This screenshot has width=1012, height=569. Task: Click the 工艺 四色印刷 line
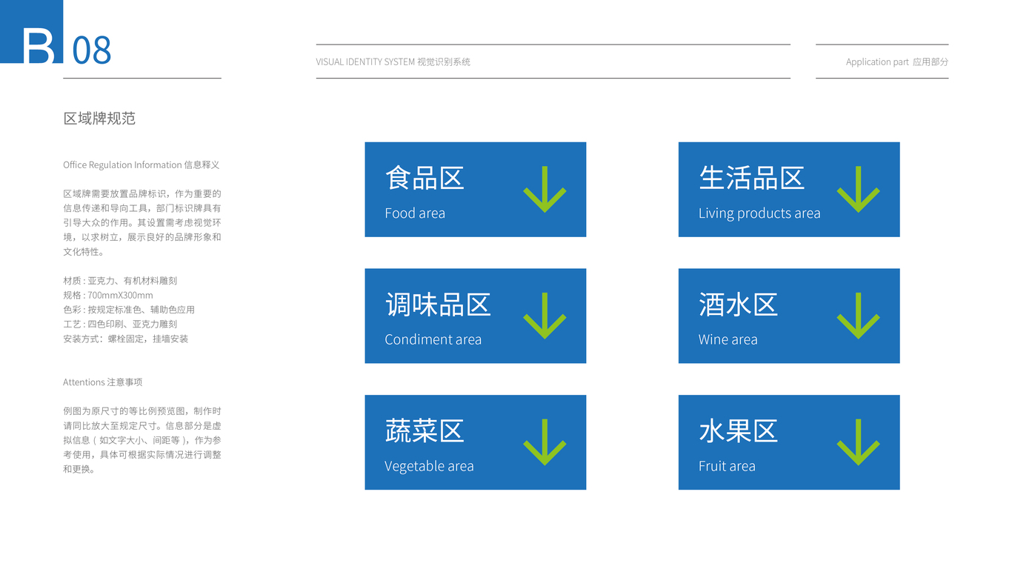tap(120, 324)
